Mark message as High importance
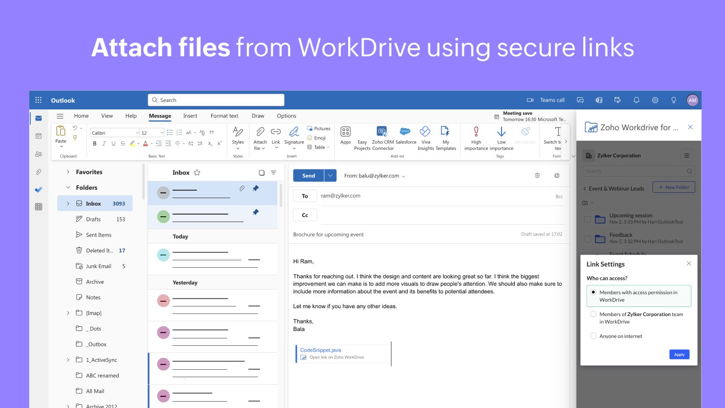This screenshot has height=408, width=725. pos(476,138)
